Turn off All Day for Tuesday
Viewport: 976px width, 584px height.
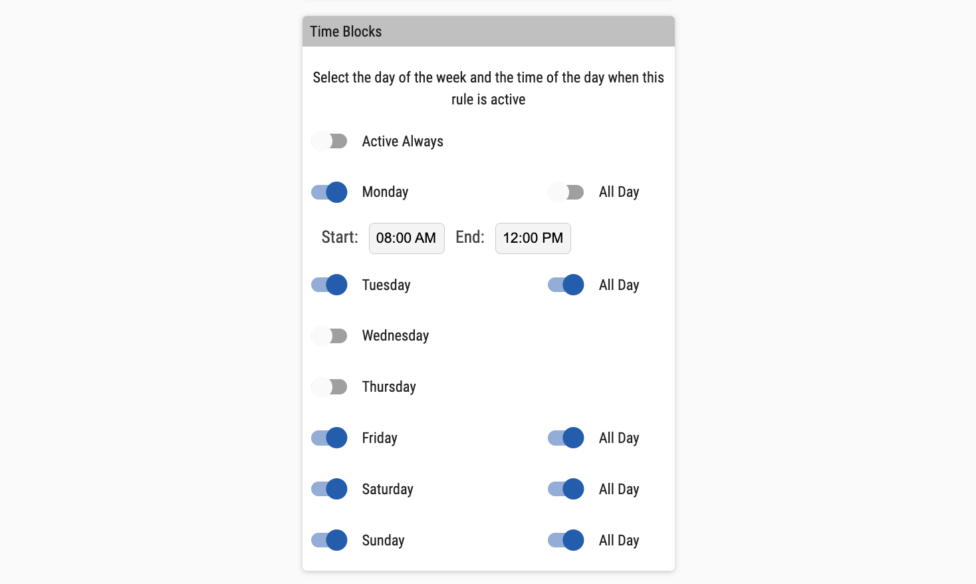pyautogui.click(x=566, y=285)
